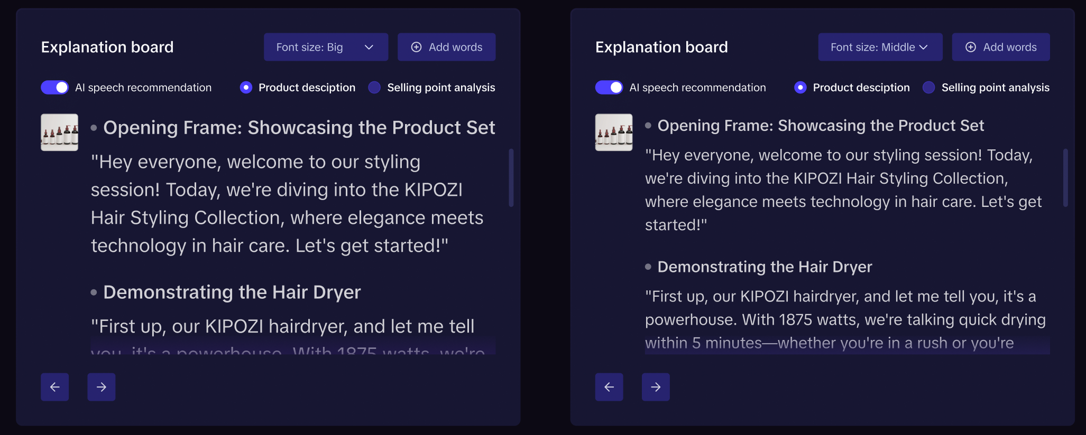
Task: Select Product desciption radio in Big font panel
Action: [246, 88]
